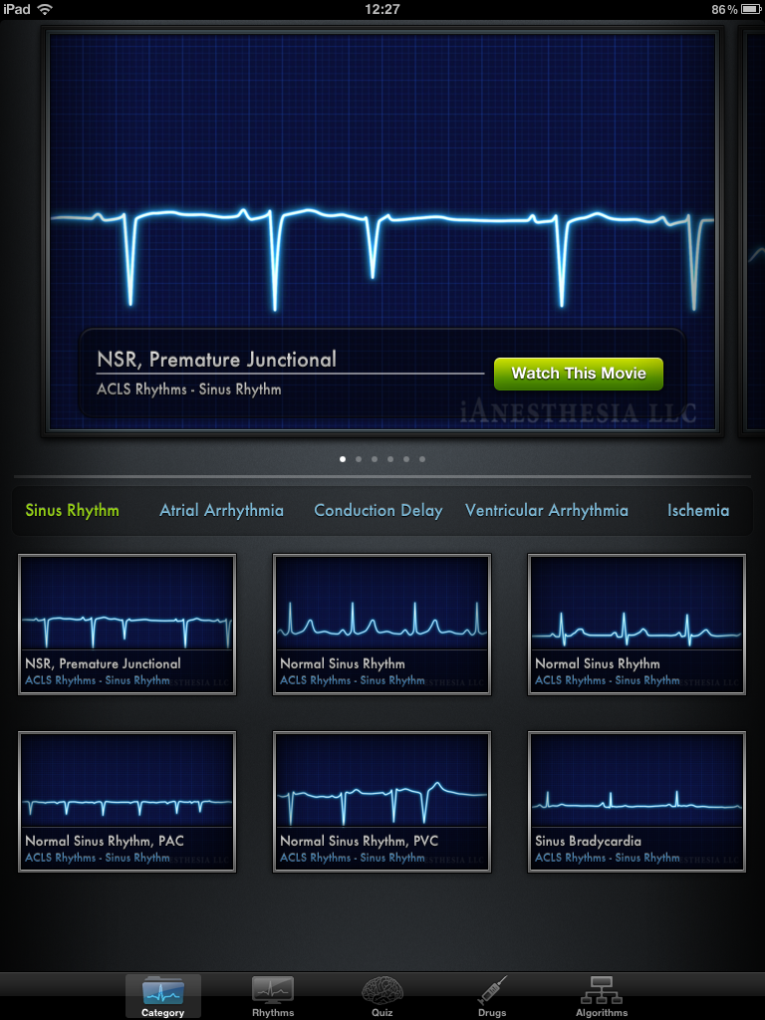Open the Quiz brain icon
This screenshot has height=1020, width=765.
coord(382,990)
